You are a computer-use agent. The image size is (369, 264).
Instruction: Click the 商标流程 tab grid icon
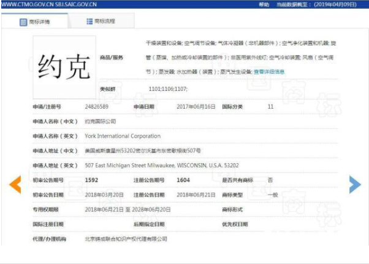tap(89, 21)
